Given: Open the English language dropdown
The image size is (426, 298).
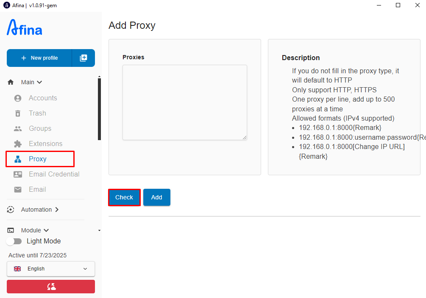Looking at the screenshot, I should point(51,269).
